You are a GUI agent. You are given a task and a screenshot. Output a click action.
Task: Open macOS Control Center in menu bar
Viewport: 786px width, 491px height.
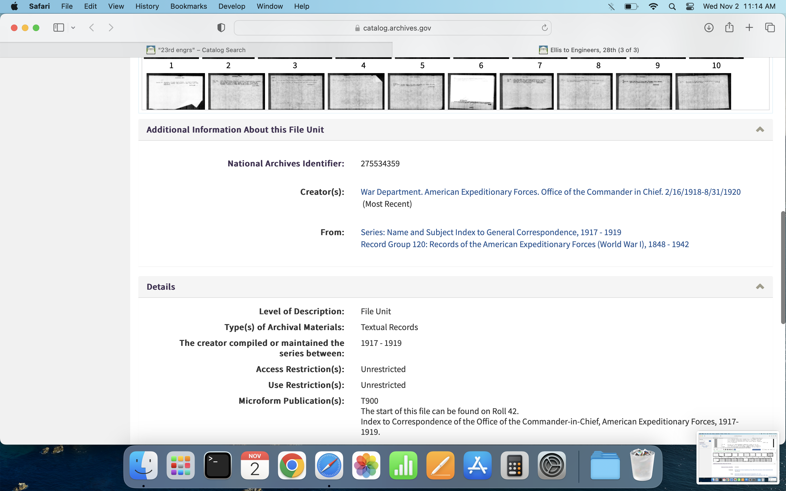[x=690, y=7]
